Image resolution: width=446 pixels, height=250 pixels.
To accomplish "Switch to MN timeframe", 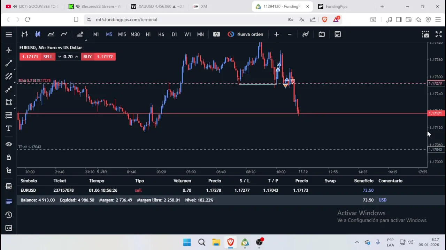I will pos(200,34).
